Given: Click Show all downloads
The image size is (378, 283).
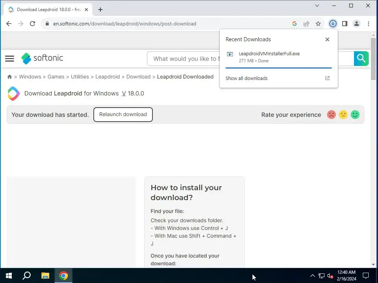Looking at the screenshot, I should pyautogui.click(x=246, y=78).
